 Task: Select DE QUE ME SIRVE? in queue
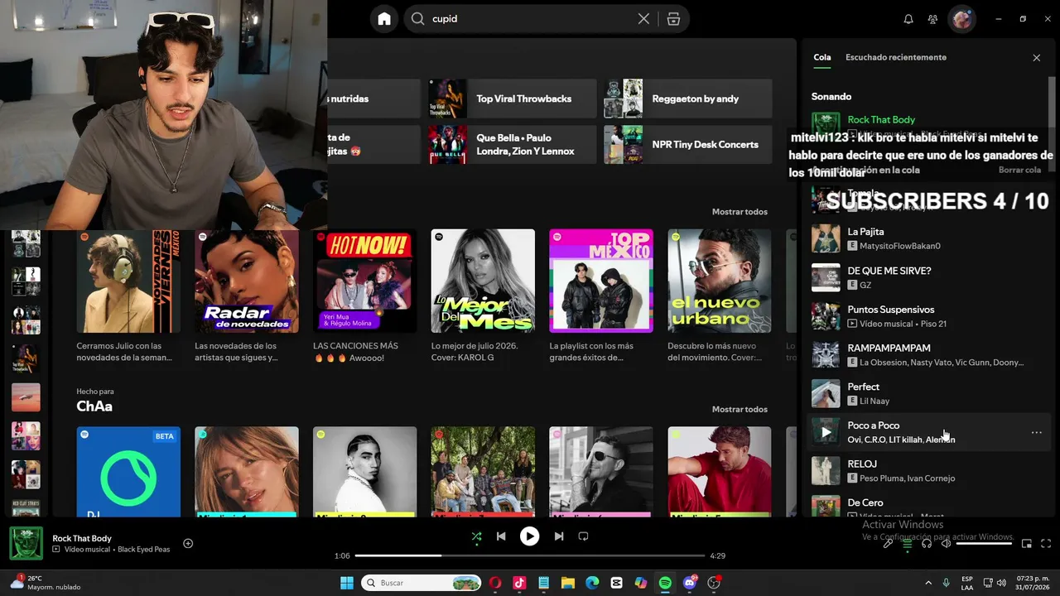coord(929,277)
